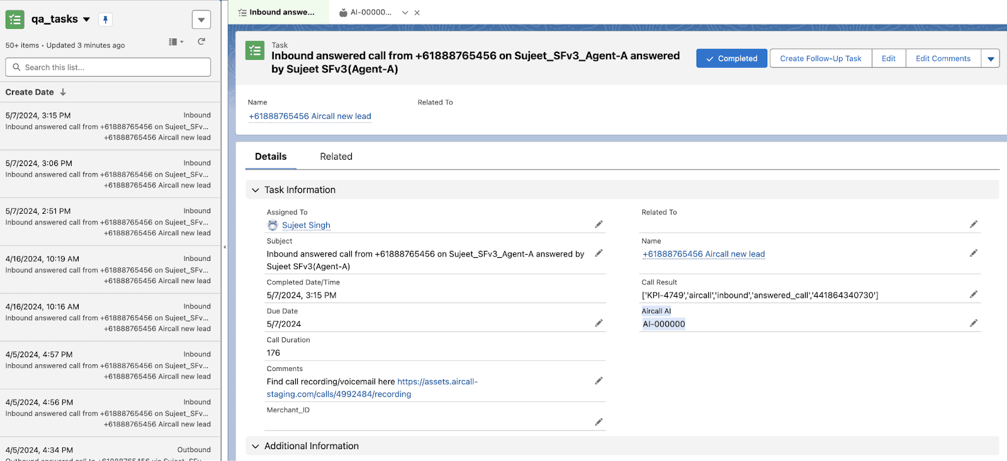Viewport: 1007px width, 461px height.
Task: Open the qa_tasks list view dropdown
Action: point(86,19)
